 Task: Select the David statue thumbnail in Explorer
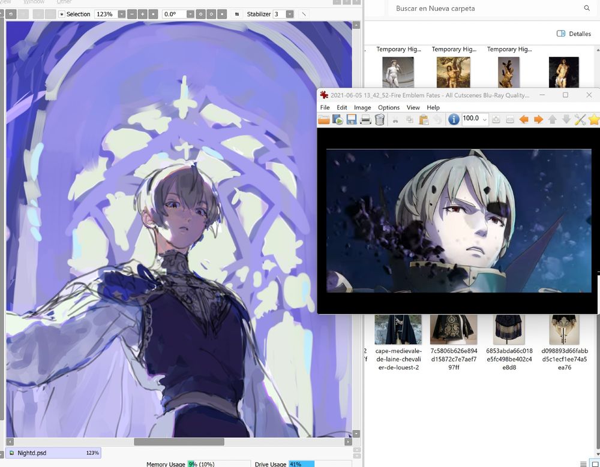tap(398, 73)
